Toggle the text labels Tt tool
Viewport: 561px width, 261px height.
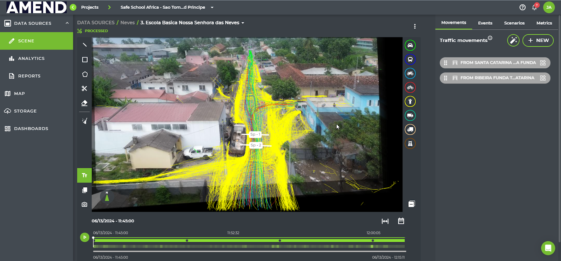coord(85,175)
